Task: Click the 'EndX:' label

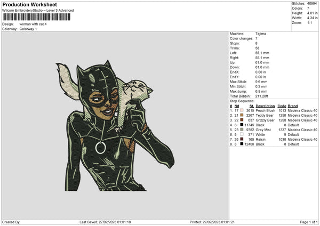Action: coord(234,72)
